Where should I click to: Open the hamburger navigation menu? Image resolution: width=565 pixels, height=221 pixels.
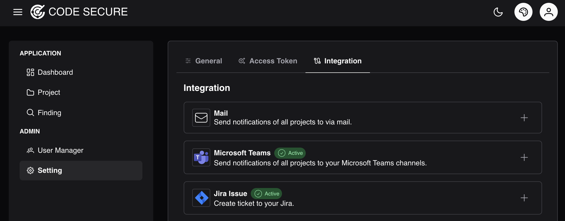pyautogui.click(x=18, y=12)
